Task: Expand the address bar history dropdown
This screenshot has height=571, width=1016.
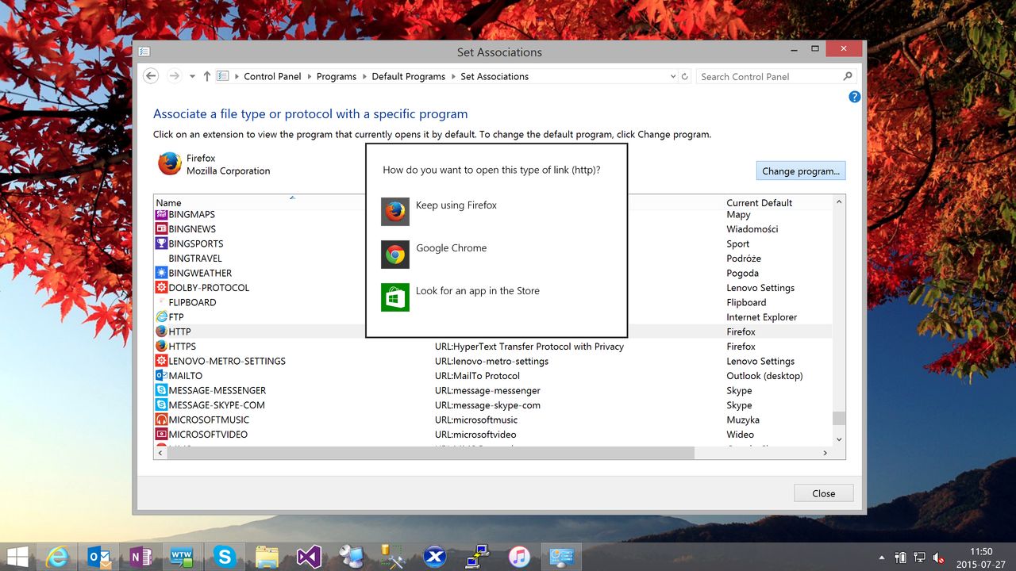Action: pyautogui.click(x=673, y=77)
